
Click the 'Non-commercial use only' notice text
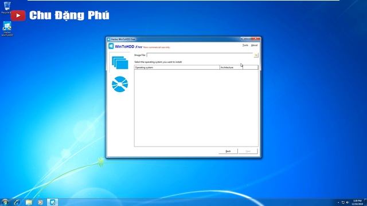(x=157, y=47)
